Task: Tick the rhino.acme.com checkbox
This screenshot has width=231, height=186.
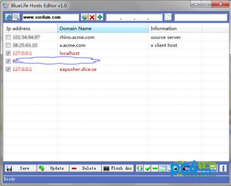Action: [x=8, y=37]
